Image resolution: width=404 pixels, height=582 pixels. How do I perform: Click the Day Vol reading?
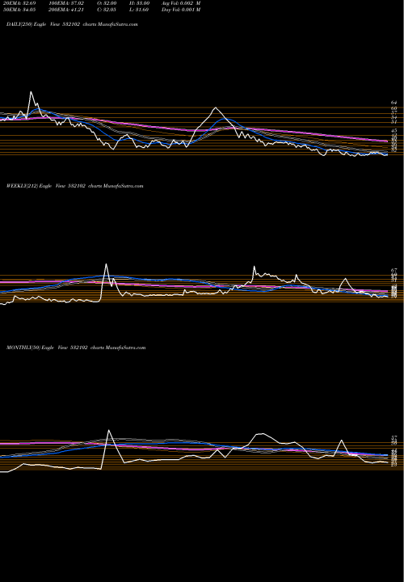tap(181, 10)
